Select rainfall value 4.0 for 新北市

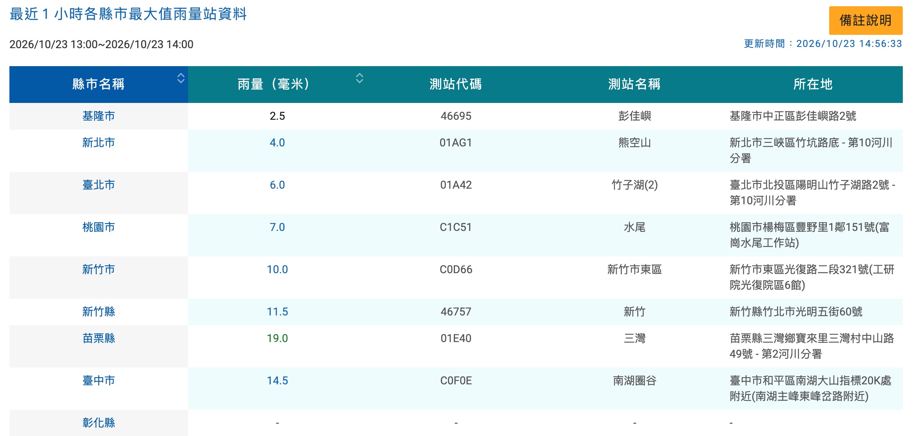[x=277, y=142]
